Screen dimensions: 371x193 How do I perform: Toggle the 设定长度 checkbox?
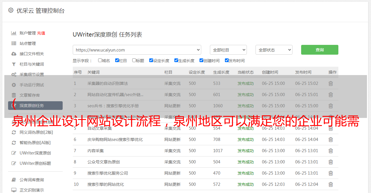(151, 60)
